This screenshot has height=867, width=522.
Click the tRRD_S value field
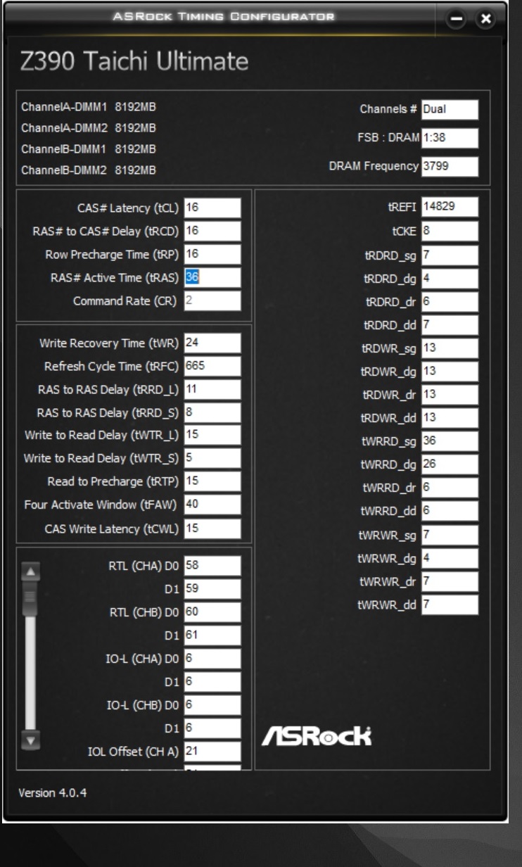pos(212,412)
